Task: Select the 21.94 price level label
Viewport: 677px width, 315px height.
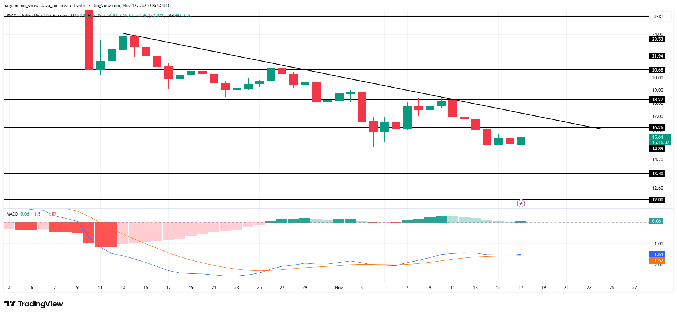Action: (657, 56)
